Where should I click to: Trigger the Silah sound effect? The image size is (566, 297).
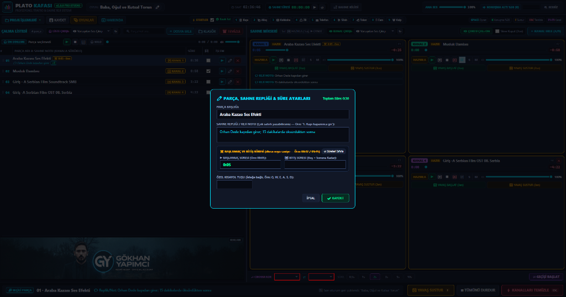340,20
